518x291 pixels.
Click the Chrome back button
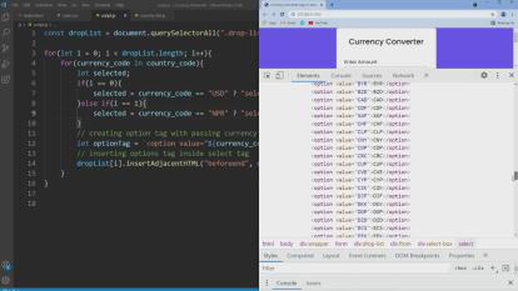click(265, 15)
